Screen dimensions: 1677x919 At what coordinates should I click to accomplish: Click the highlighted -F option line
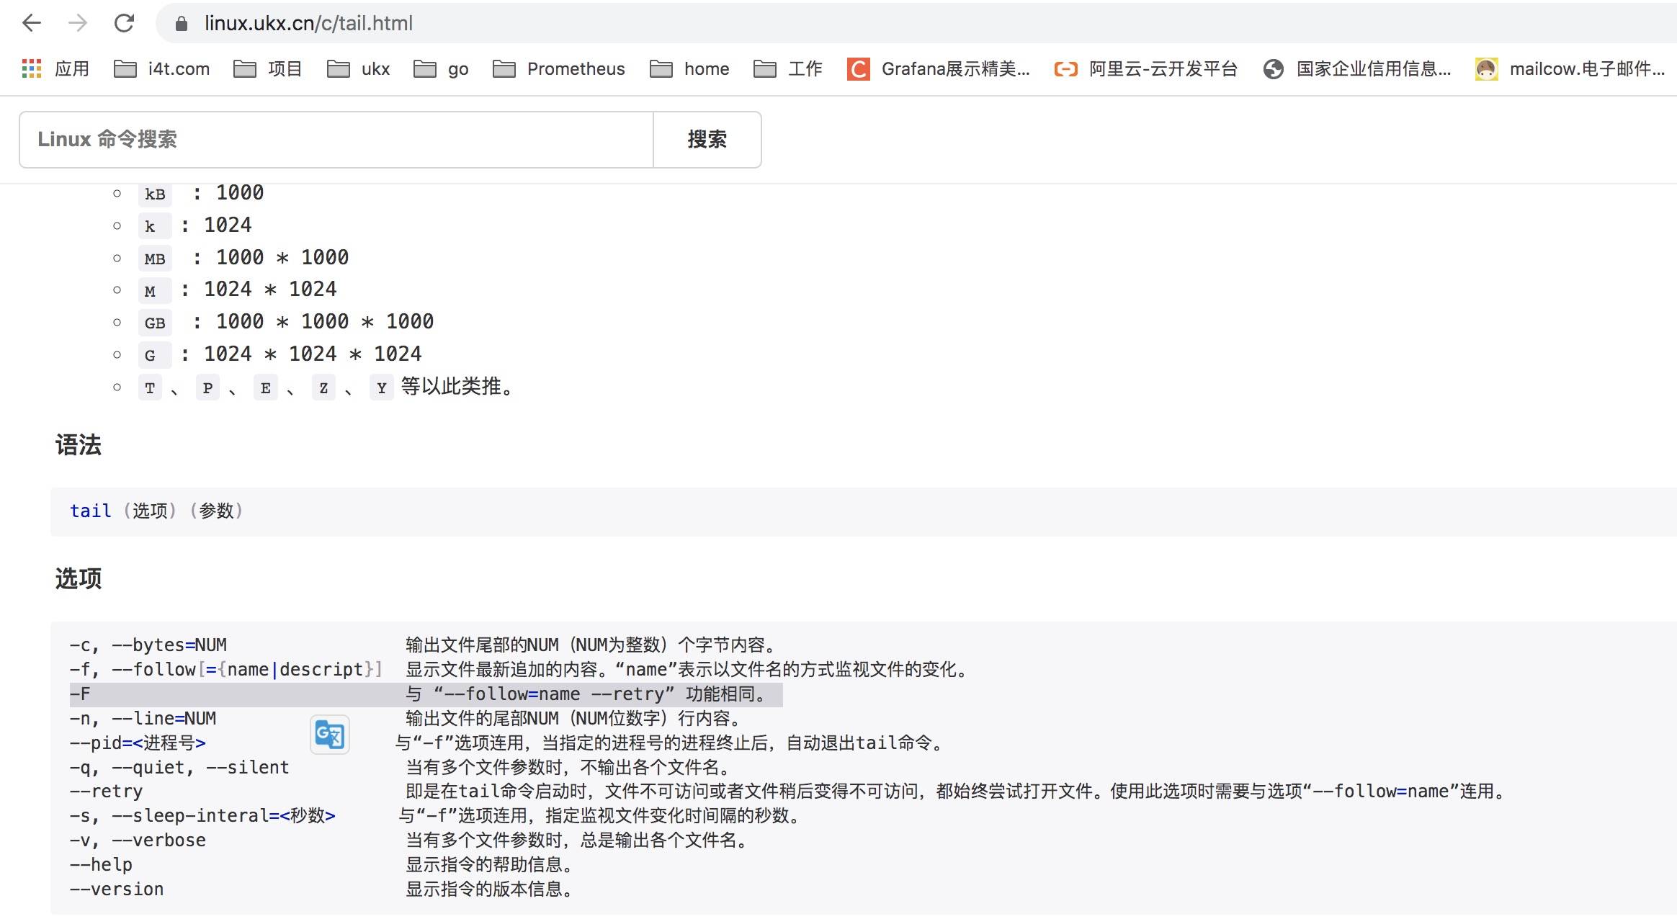426,694
